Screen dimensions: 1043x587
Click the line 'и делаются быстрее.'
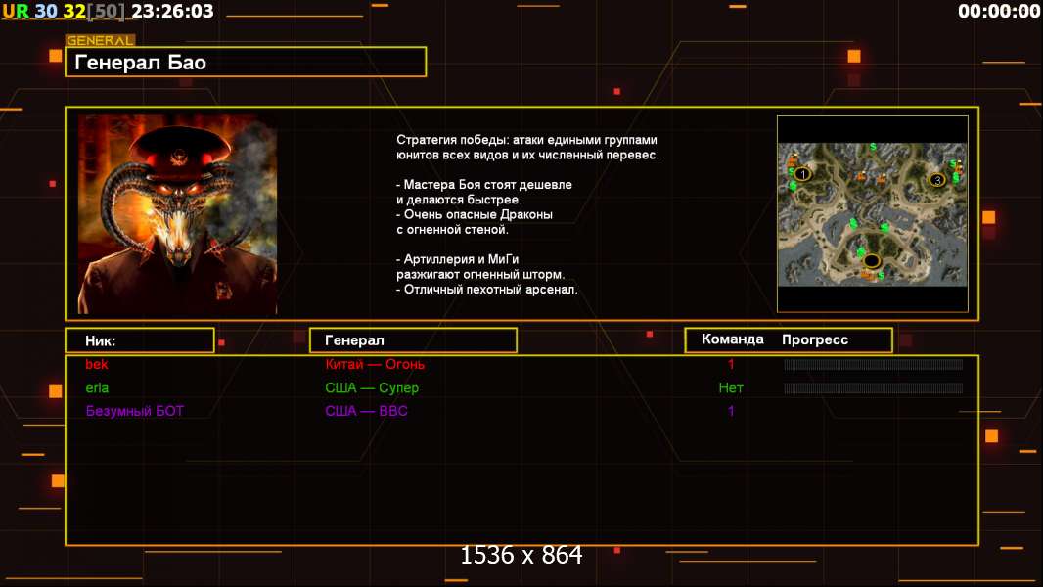459,200
